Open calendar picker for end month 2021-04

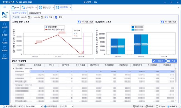click(x=42, y=17)
